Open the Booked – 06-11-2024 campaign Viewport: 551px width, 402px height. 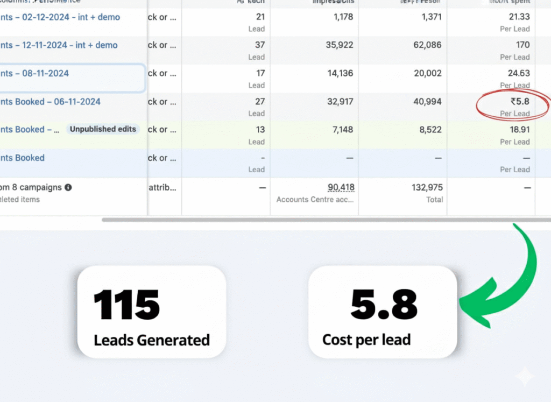click(50, 102)
